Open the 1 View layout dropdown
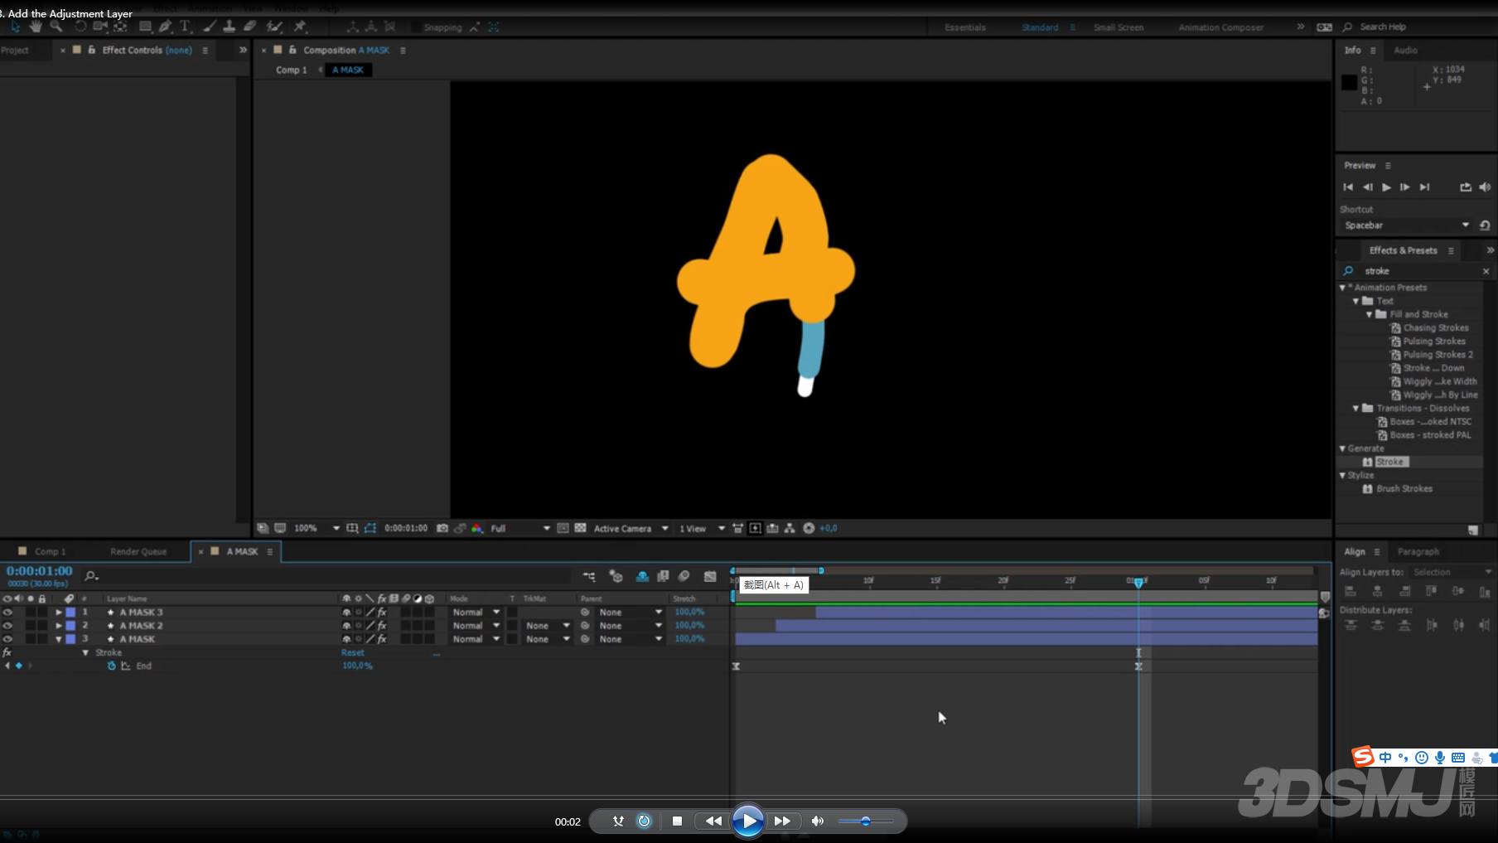Image resolution: width=1498 pixels, height=843 pixels. click(702, 528)
